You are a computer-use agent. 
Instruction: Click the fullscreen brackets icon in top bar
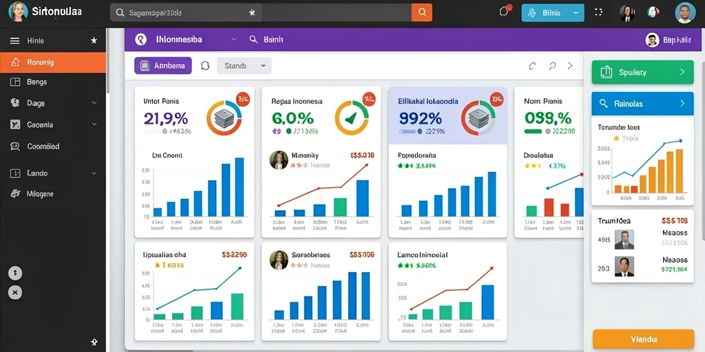(x=598, y=12)
